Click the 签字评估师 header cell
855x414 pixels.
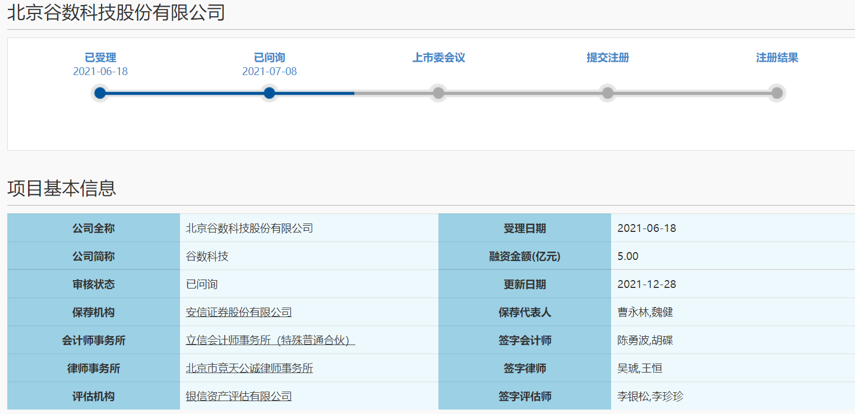525,396
